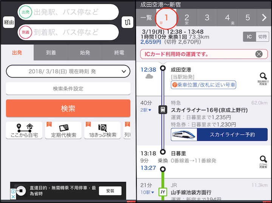Toggle fare display to IC
The image size is (272, 203).
coord(249,37)
